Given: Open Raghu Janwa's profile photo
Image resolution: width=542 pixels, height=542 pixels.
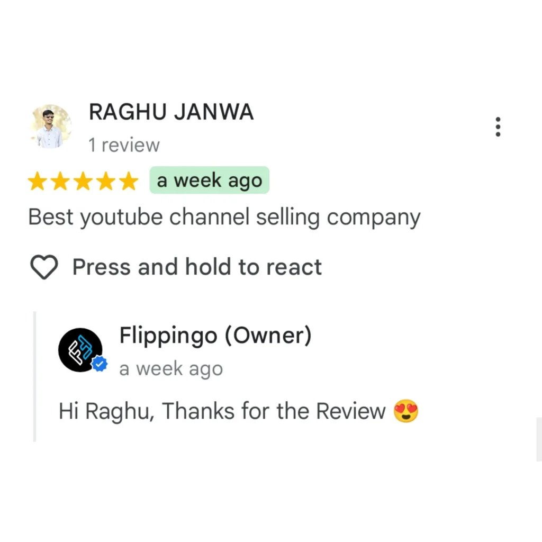Looking at the screenshot, I should tap(51, 126).
